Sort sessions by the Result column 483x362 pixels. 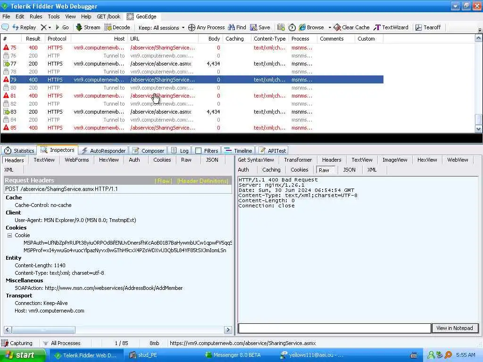[x=33, y=39]
